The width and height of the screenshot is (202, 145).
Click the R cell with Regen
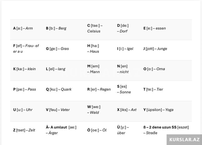coord(99,89)
